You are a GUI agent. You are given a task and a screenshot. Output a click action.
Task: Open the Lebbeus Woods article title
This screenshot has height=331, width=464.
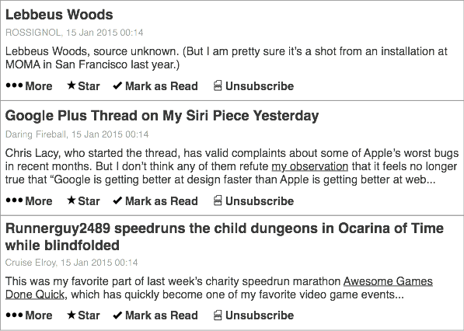pyautogui.click(x=59, y=15)
